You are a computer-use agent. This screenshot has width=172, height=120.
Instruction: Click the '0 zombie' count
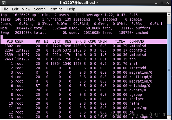tap(134, 19)
